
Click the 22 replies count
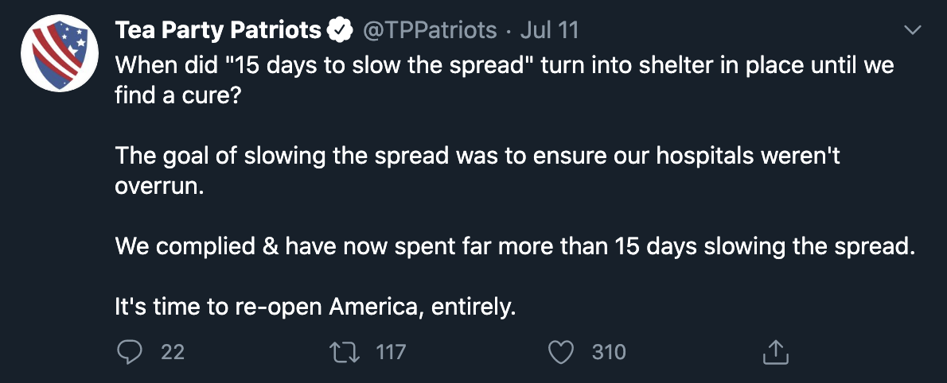coord(173,352)
